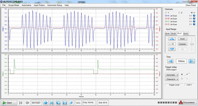Viewport: 198px width, 106px height.
Task: Open the CH A help question icon
Action: [194, 16]
